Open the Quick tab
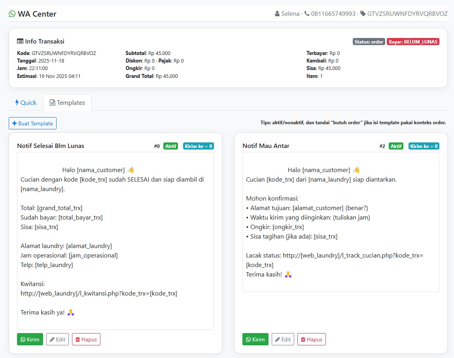Screen dimensions: 454x358 [26, 102]
